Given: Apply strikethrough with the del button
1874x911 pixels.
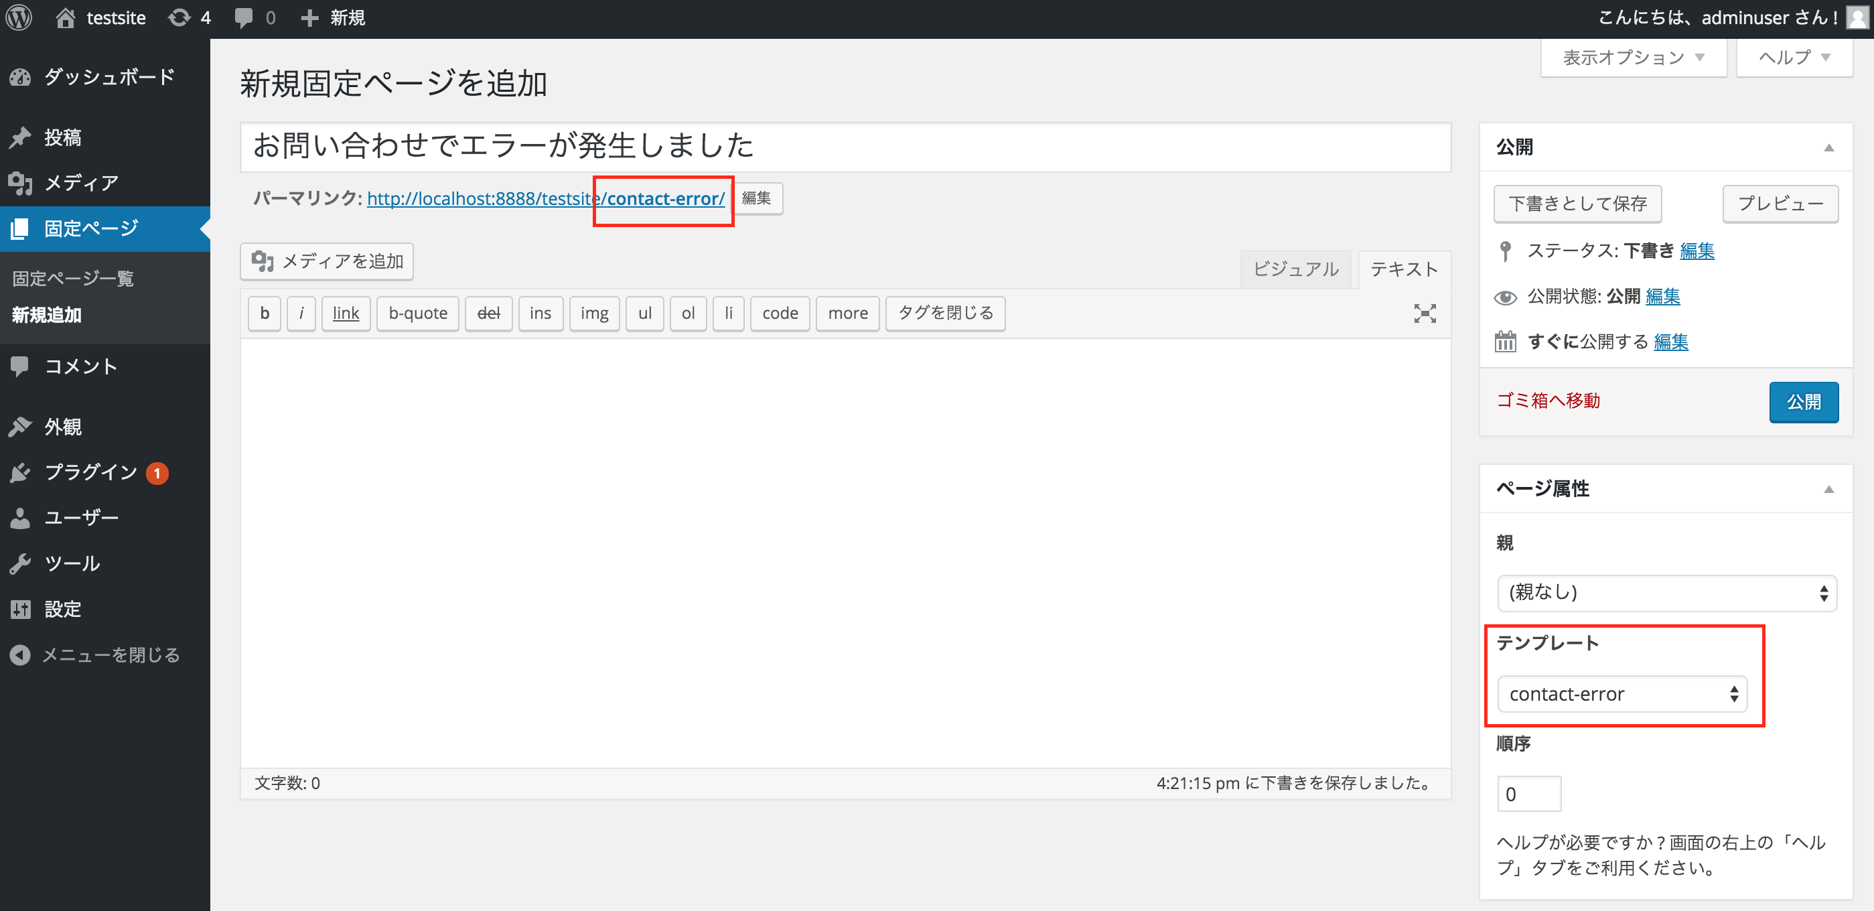Looking at the screenshot, I should tap(488, 313).
